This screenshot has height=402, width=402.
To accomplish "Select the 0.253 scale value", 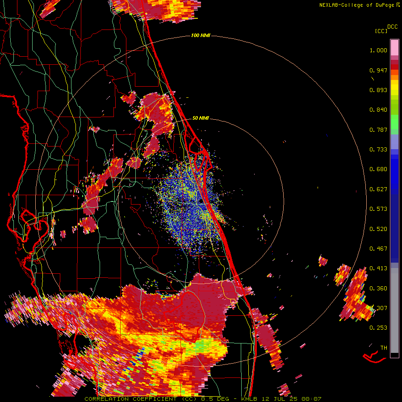I will point(378,328).
